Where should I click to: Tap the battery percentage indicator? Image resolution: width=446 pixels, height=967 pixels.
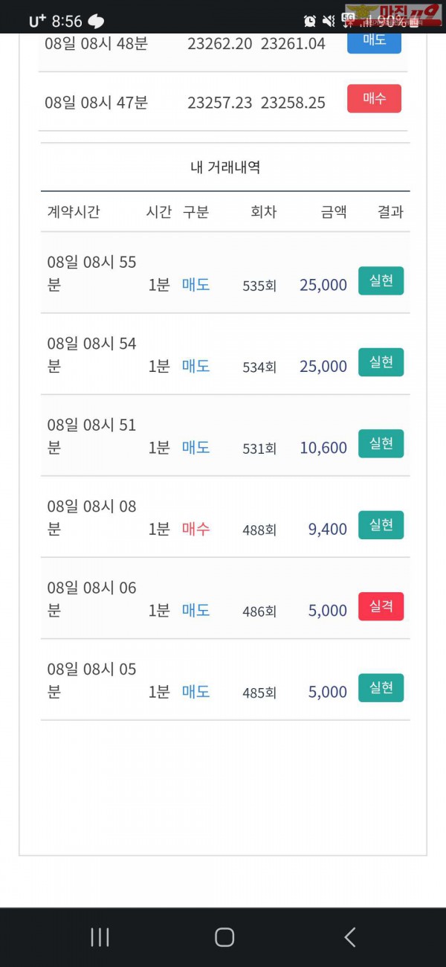(x=394, y=21)
